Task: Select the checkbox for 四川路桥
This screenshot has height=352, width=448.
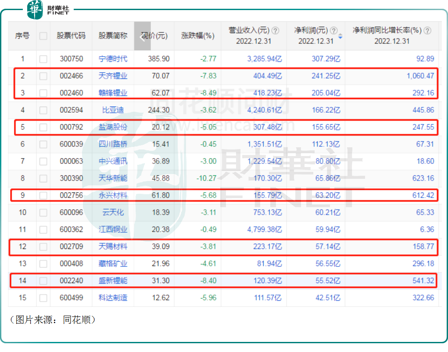Action: (x=43, y=145)
